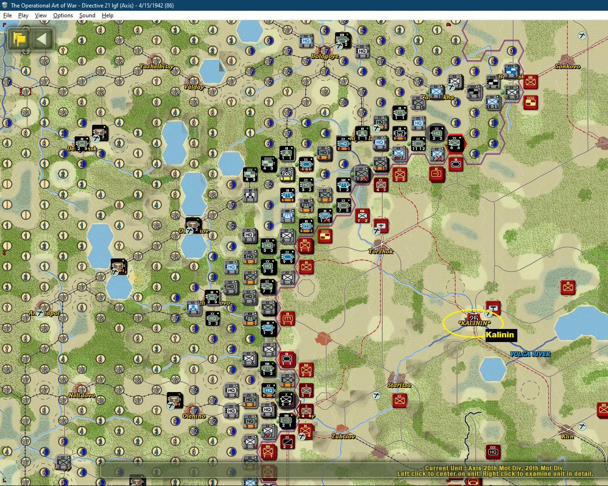Click the Bologoye city label

pyautogui.click(x=325, y=56)
